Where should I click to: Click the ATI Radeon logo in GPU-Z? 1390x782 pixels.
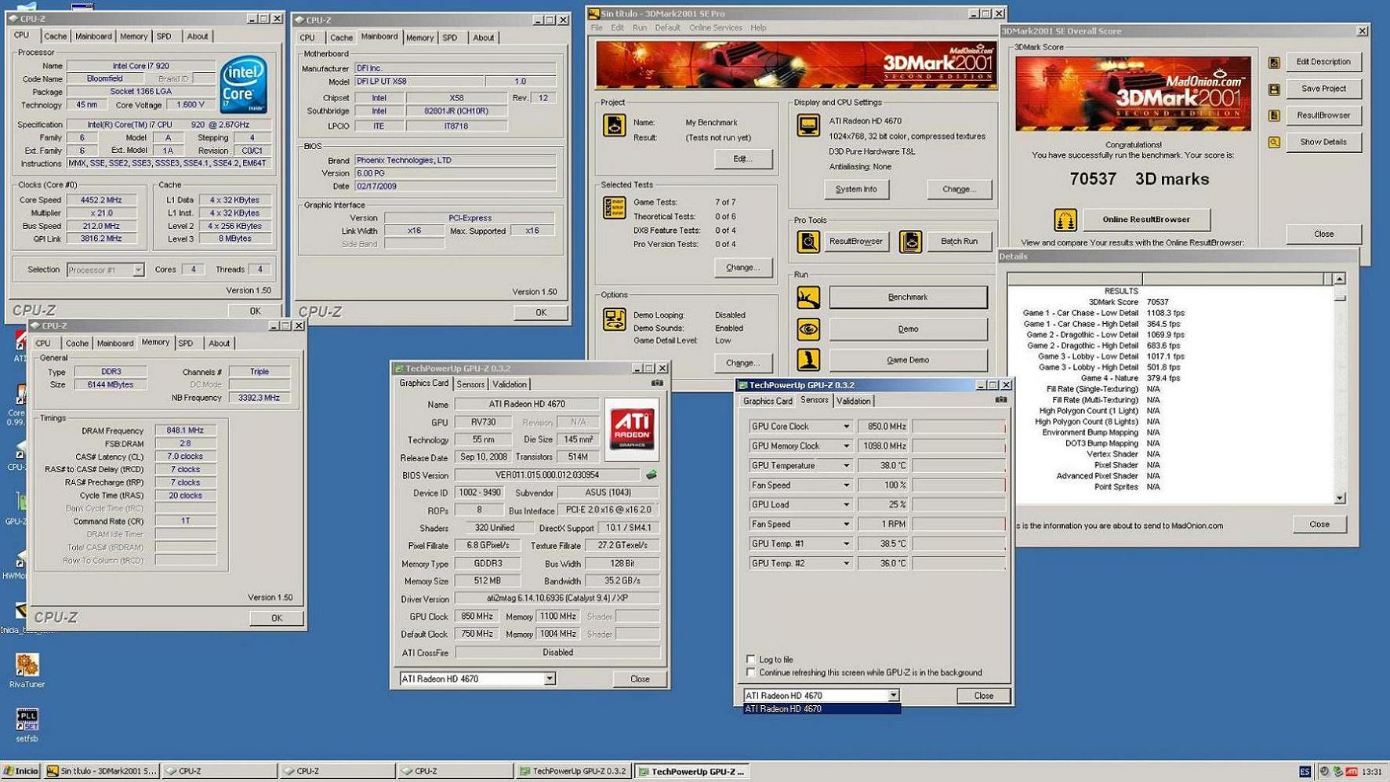[x=632, y=429]
